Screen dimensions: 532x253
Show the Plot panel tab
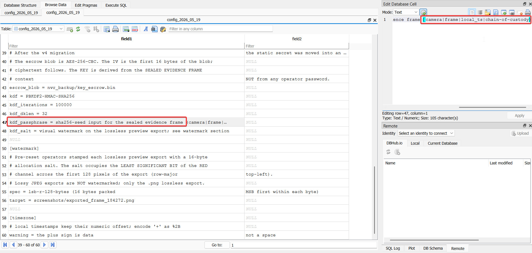click(x=412, y=248)
